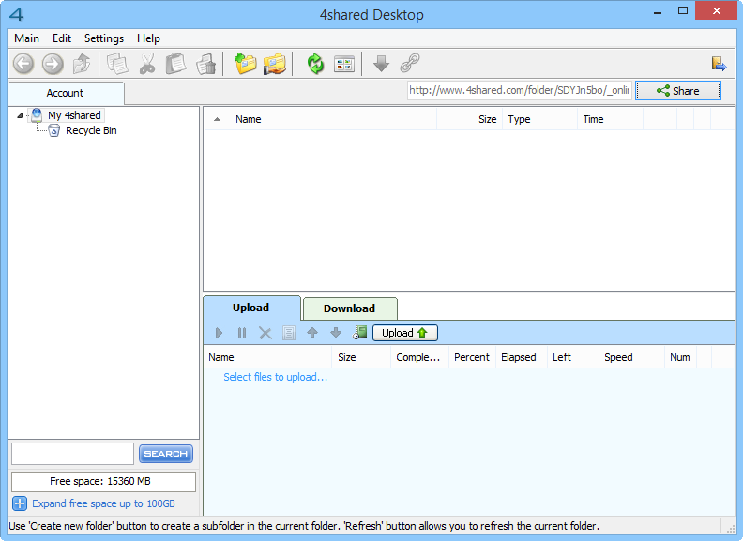The image size is (743, 541).
Task: Click the Free space: 15360 MB box
Action: (103, 481)
